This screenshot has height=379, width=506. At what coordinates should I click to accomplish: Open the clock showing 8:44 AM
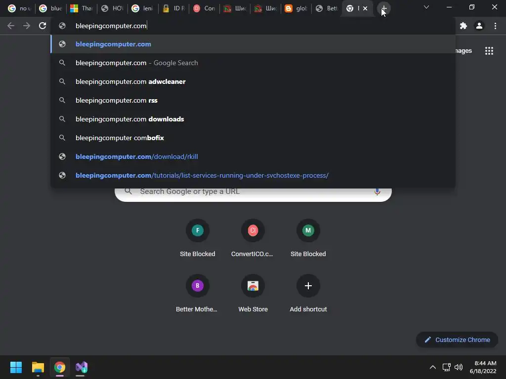pyautogui.click(x=483, y=367)
